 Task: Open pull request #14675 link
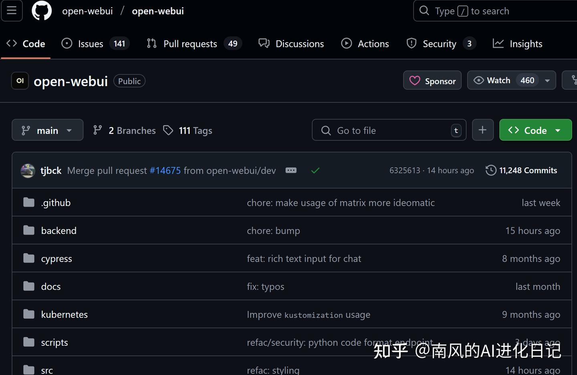[x=165, y=170]
